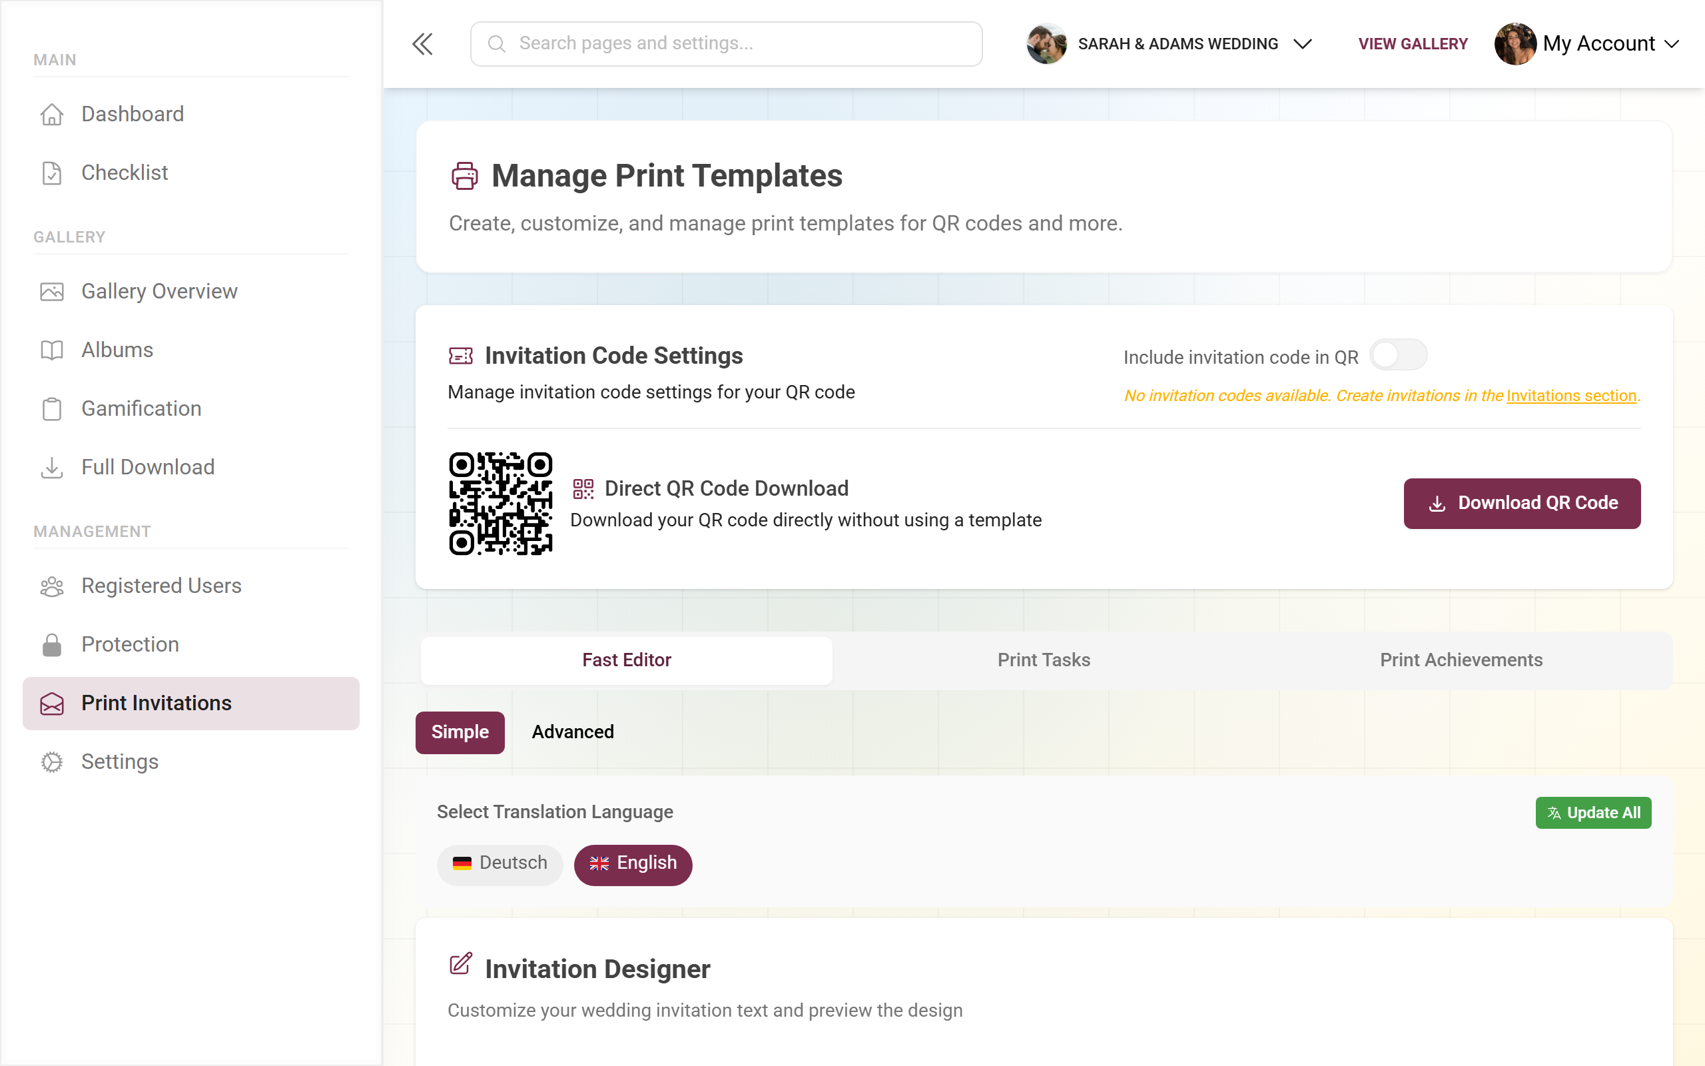Screen dimensions: 1705x1066
Task: Focus the Search pages and settings field
Action: pos(727,44)
